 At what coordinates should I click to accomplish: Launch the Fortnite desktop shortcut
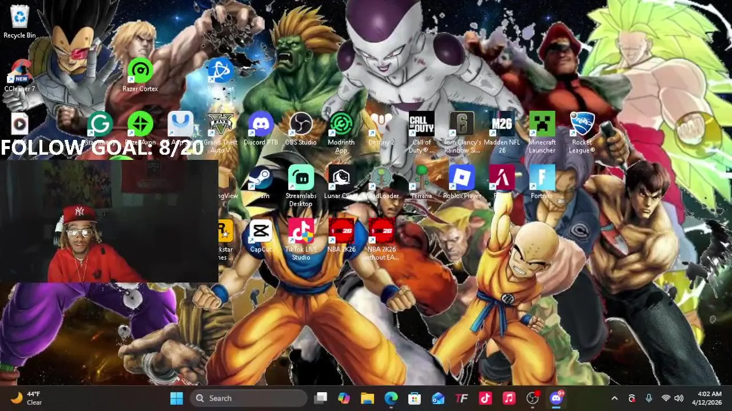point(542,182)
